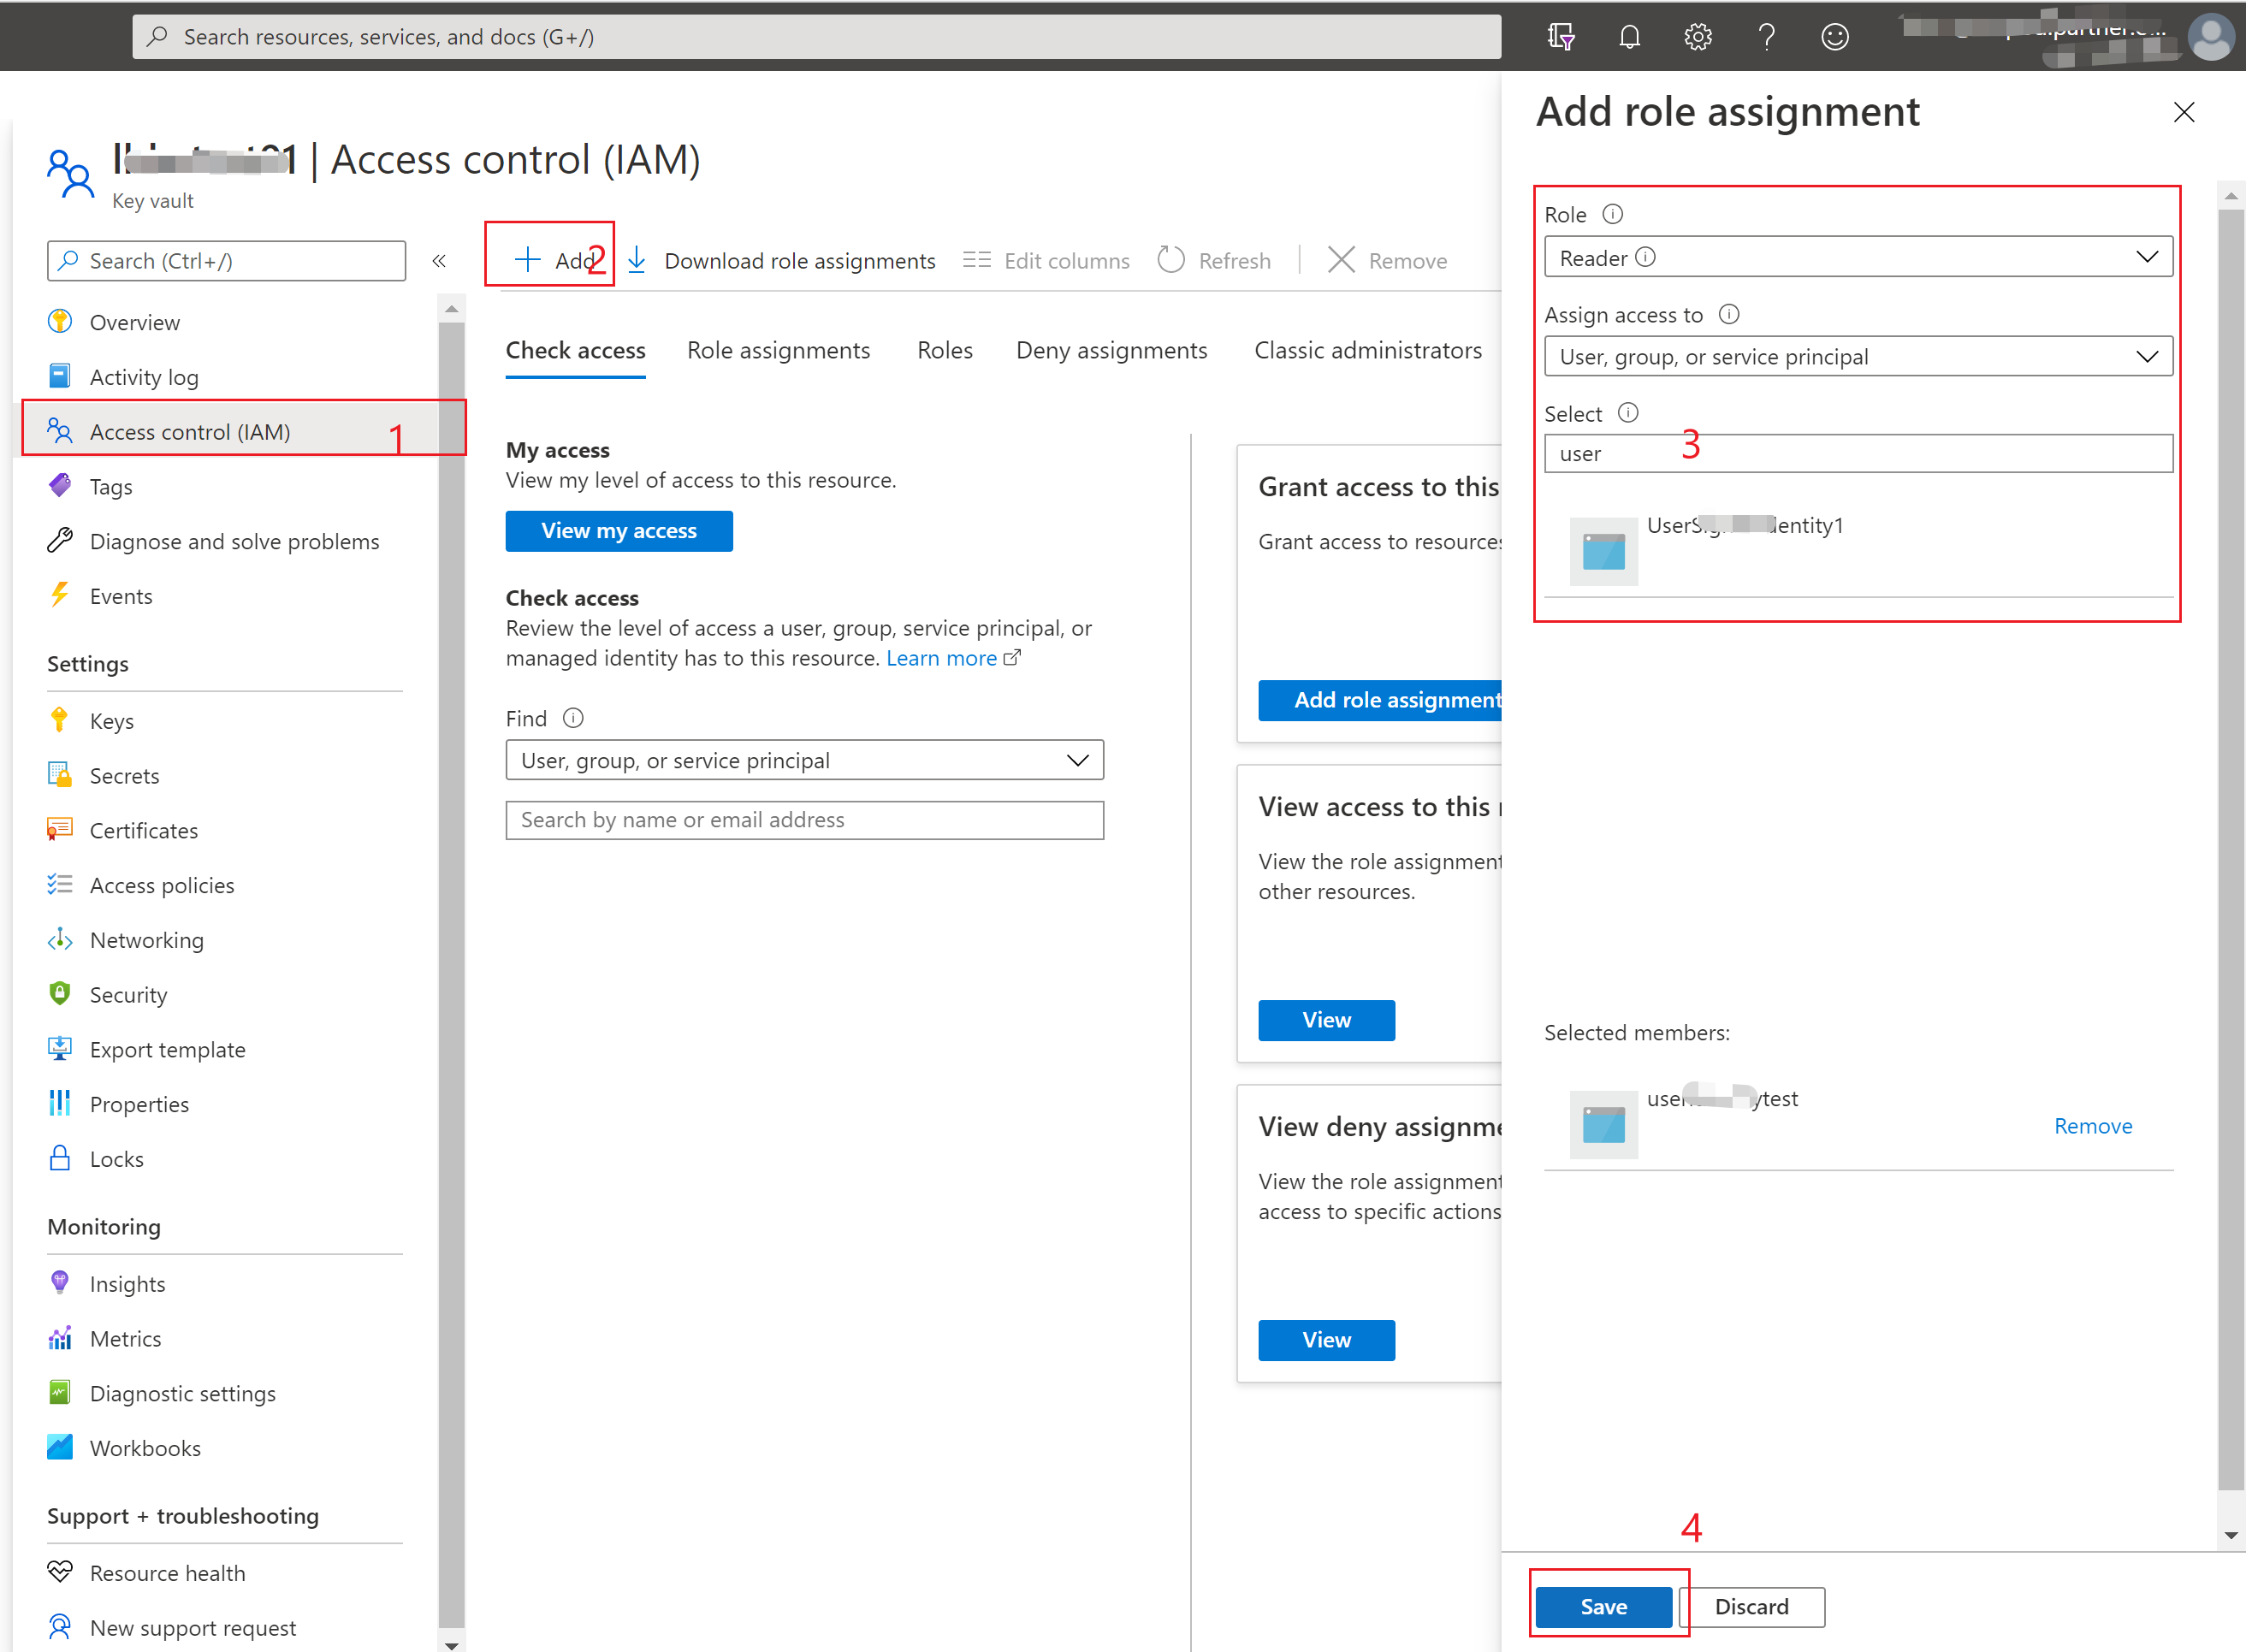Click the Learn more link
This screenshot has width=2246, height=1652.
coord(941,659)
